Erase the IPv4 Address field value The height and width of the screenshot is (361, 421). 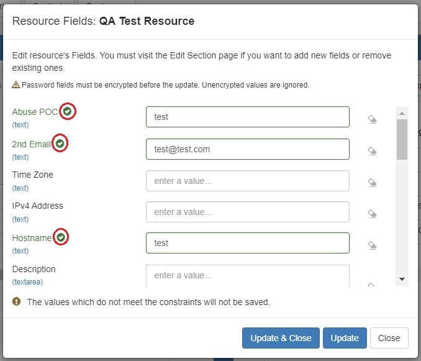coord(372,213)
